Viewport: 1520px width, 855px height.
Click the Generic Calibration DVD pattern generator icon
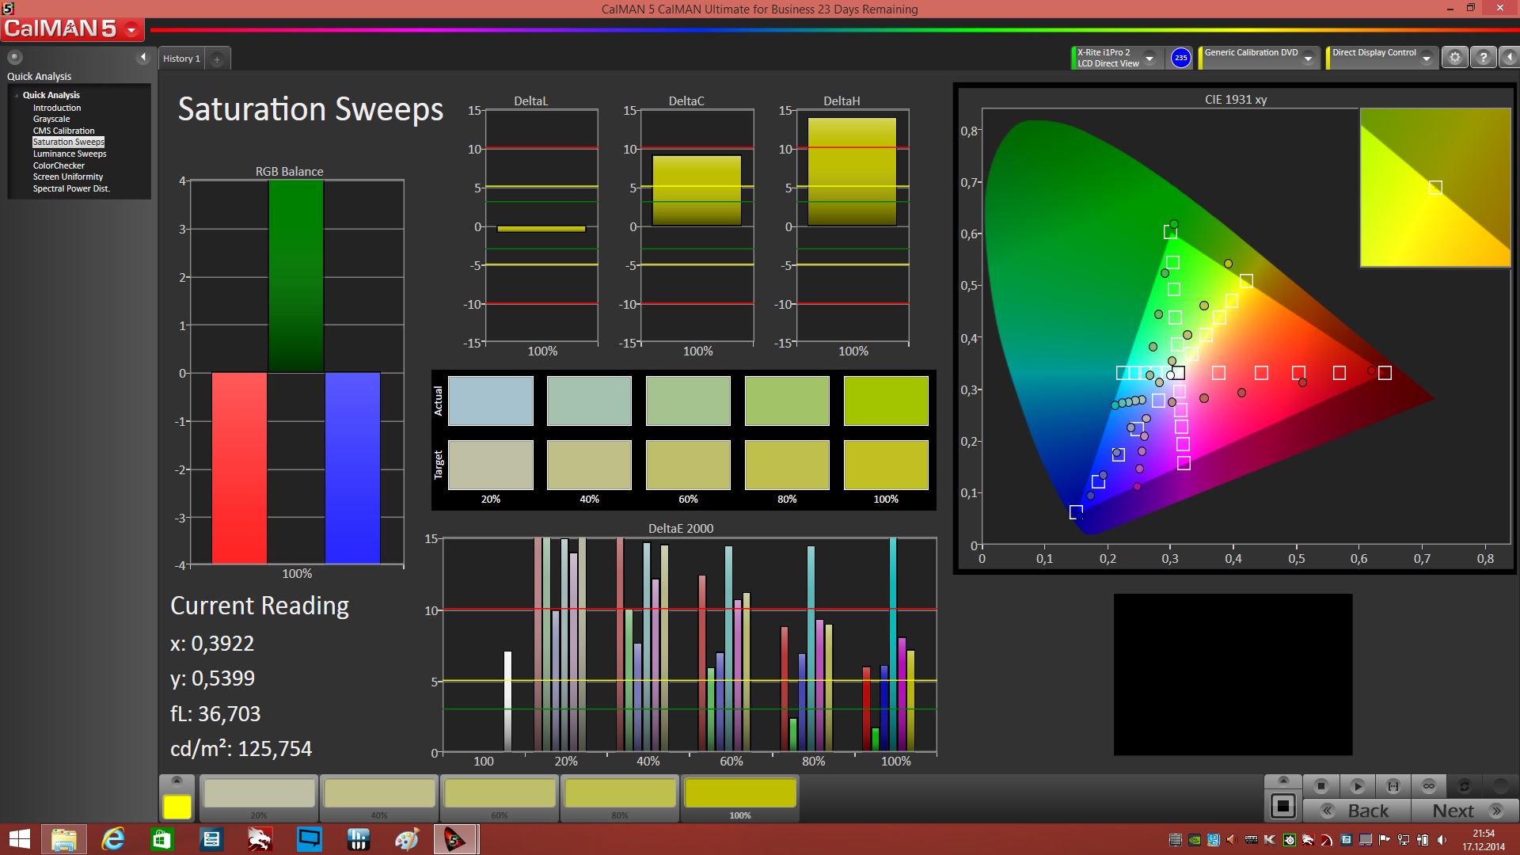pyautogui.click(x=1200, y=59)
